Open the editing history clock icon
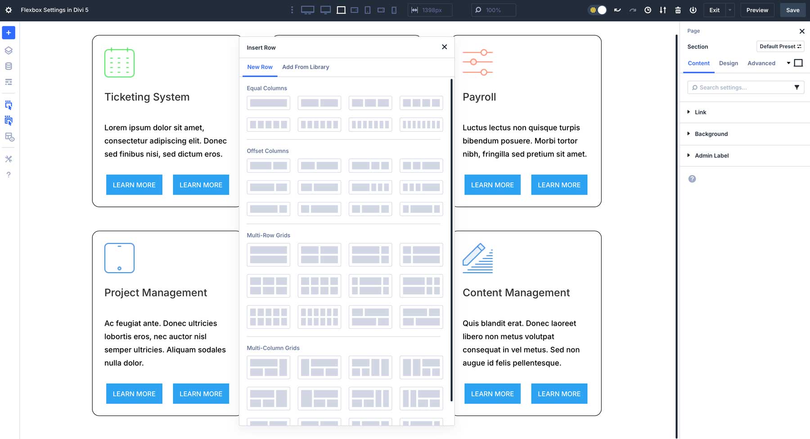This screenshot has width=810, height=439. pyautogui.click(x=648, y=9)
